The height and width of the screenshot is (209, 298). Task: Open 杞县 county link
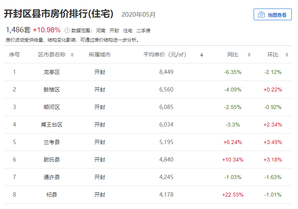click(x=52, y=195)
